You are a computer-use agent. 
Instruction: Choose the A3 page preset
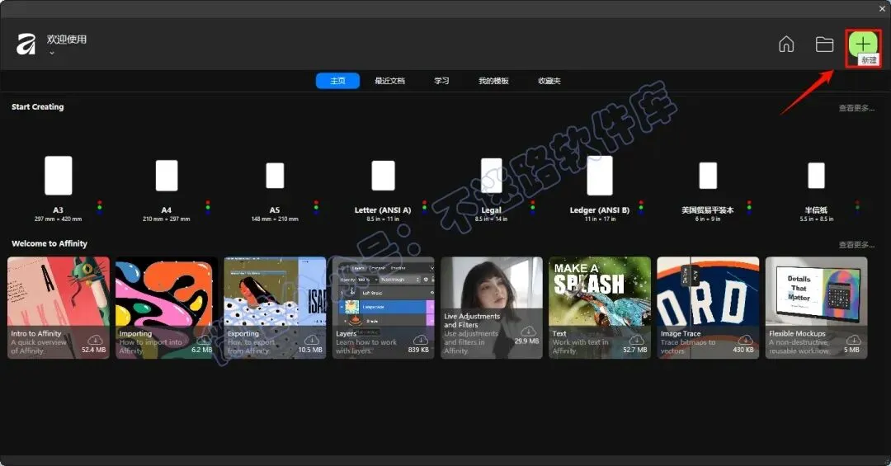[59, 176]
